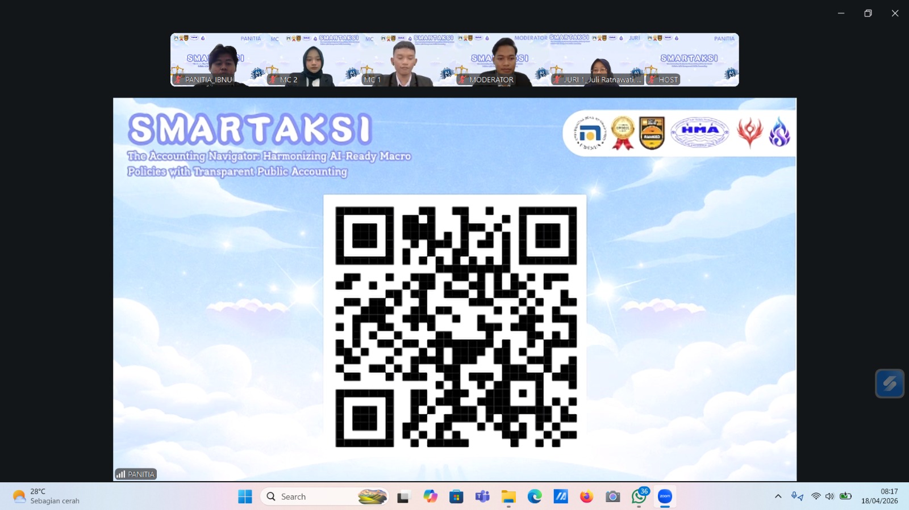This screenshot has width=909, height=510.
Task: Open the blue slash-logo app in the taskbar
Action: click(x=561, y=496)
